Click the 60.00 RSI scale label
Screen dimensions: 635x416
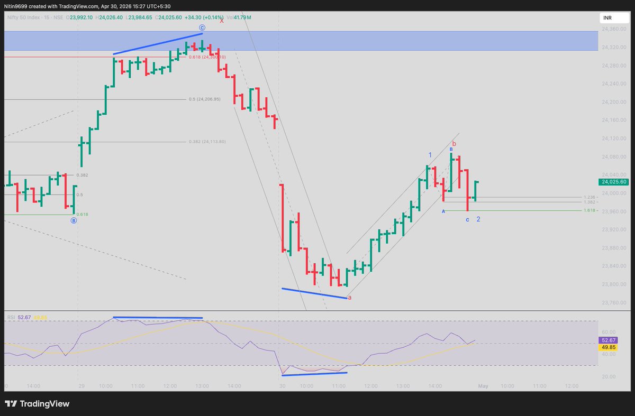608,332
